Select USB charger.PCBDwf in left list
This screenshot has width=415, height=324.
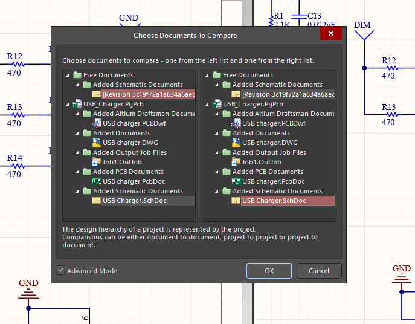135,123
